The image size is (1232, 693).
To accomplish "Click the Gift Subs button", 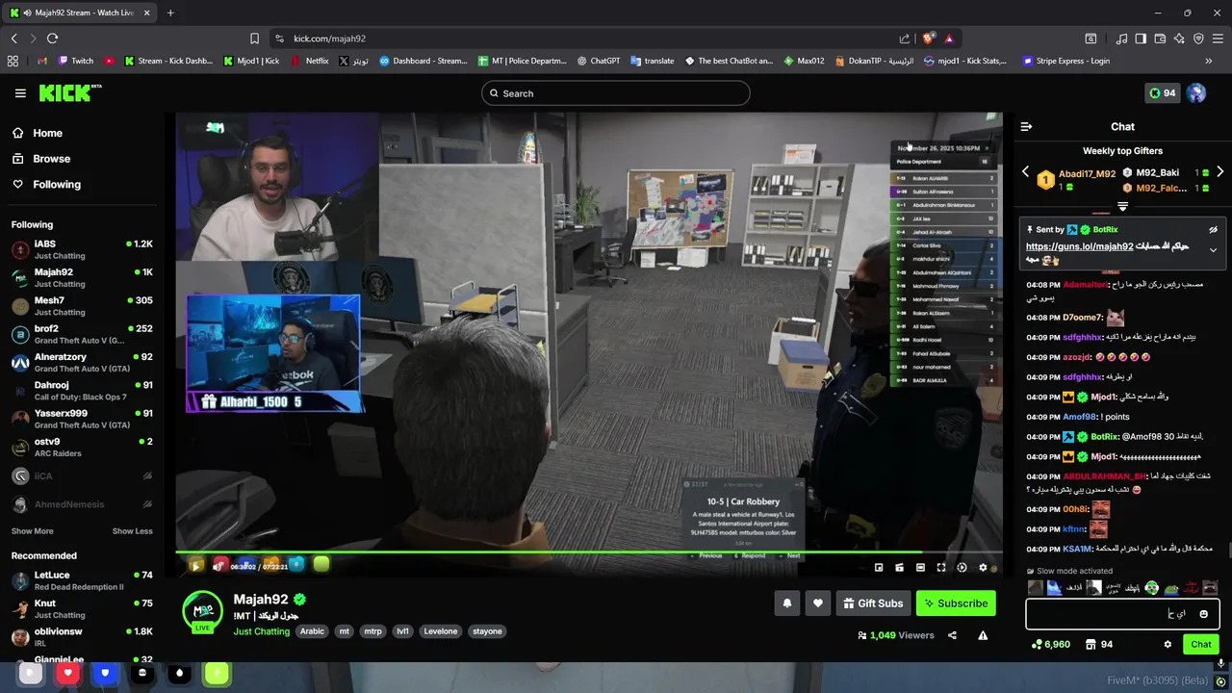I will pos(873,603).
